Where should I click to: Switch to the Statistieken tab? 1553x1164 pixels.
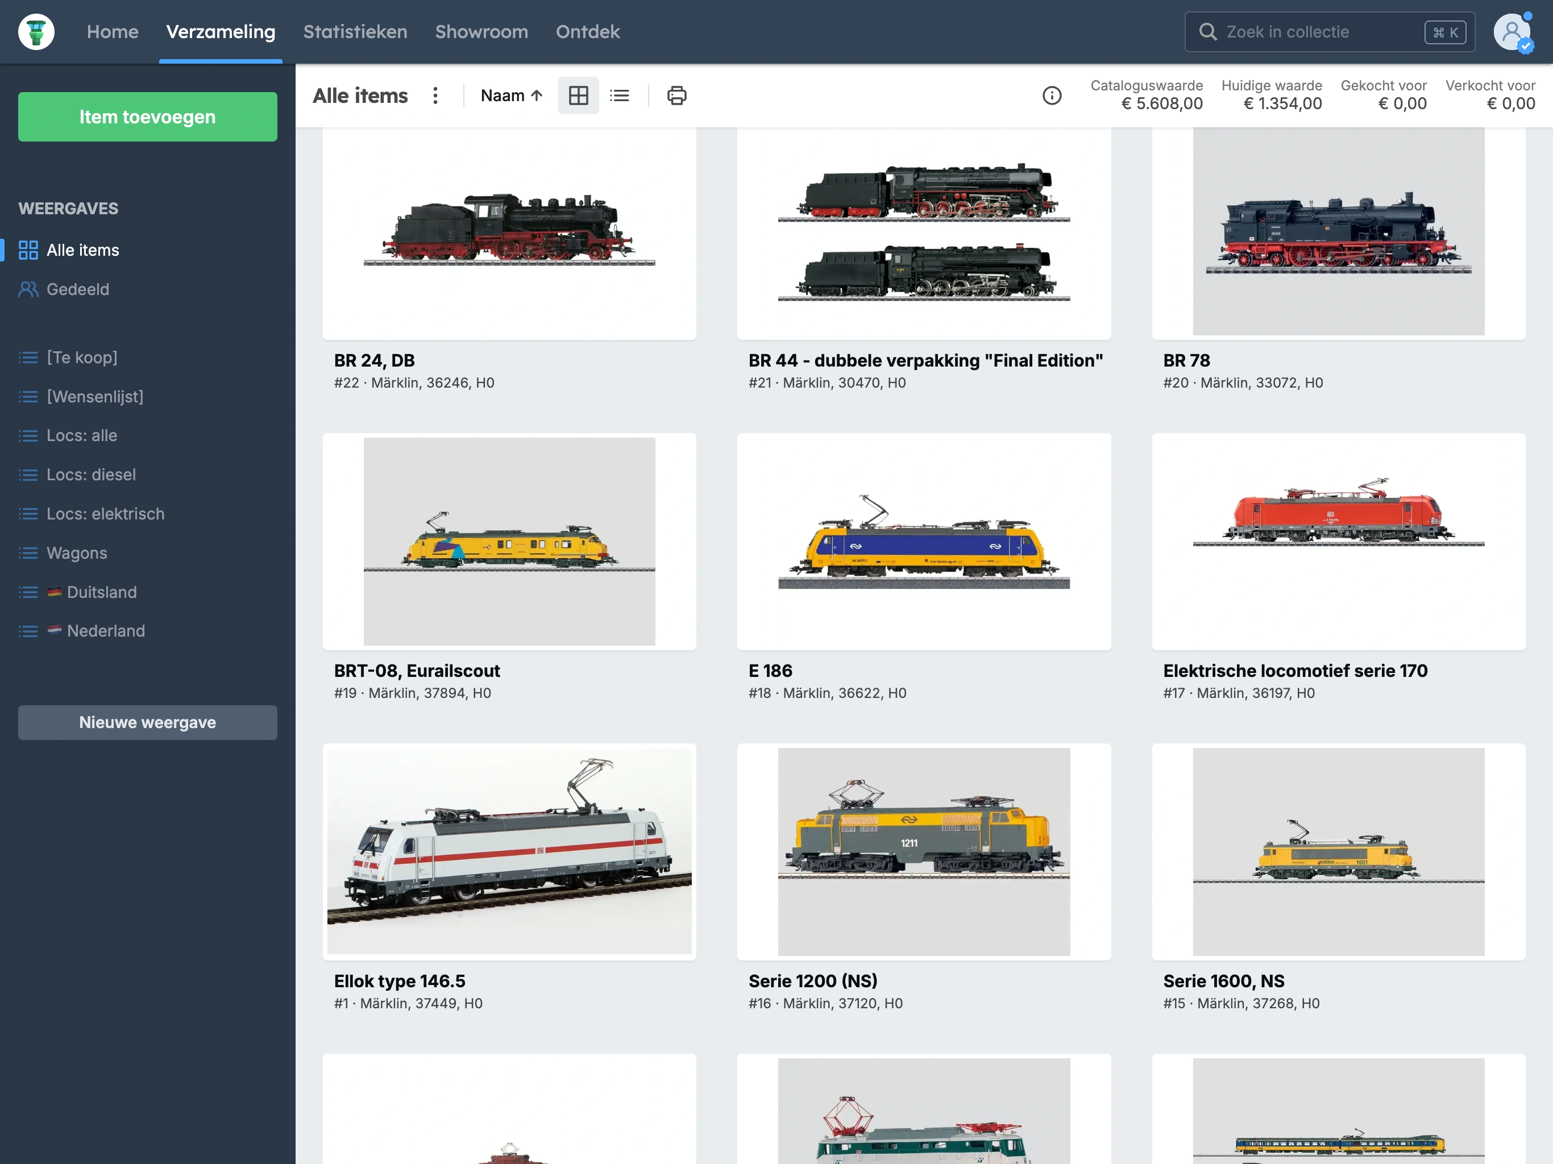(x=355, y=32)
